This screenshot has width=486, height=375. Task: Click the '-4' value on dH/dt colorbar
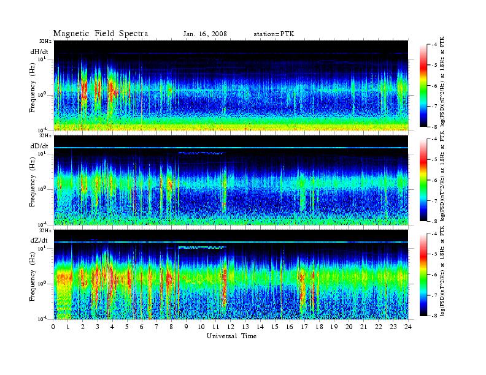(x=434, y=45)
